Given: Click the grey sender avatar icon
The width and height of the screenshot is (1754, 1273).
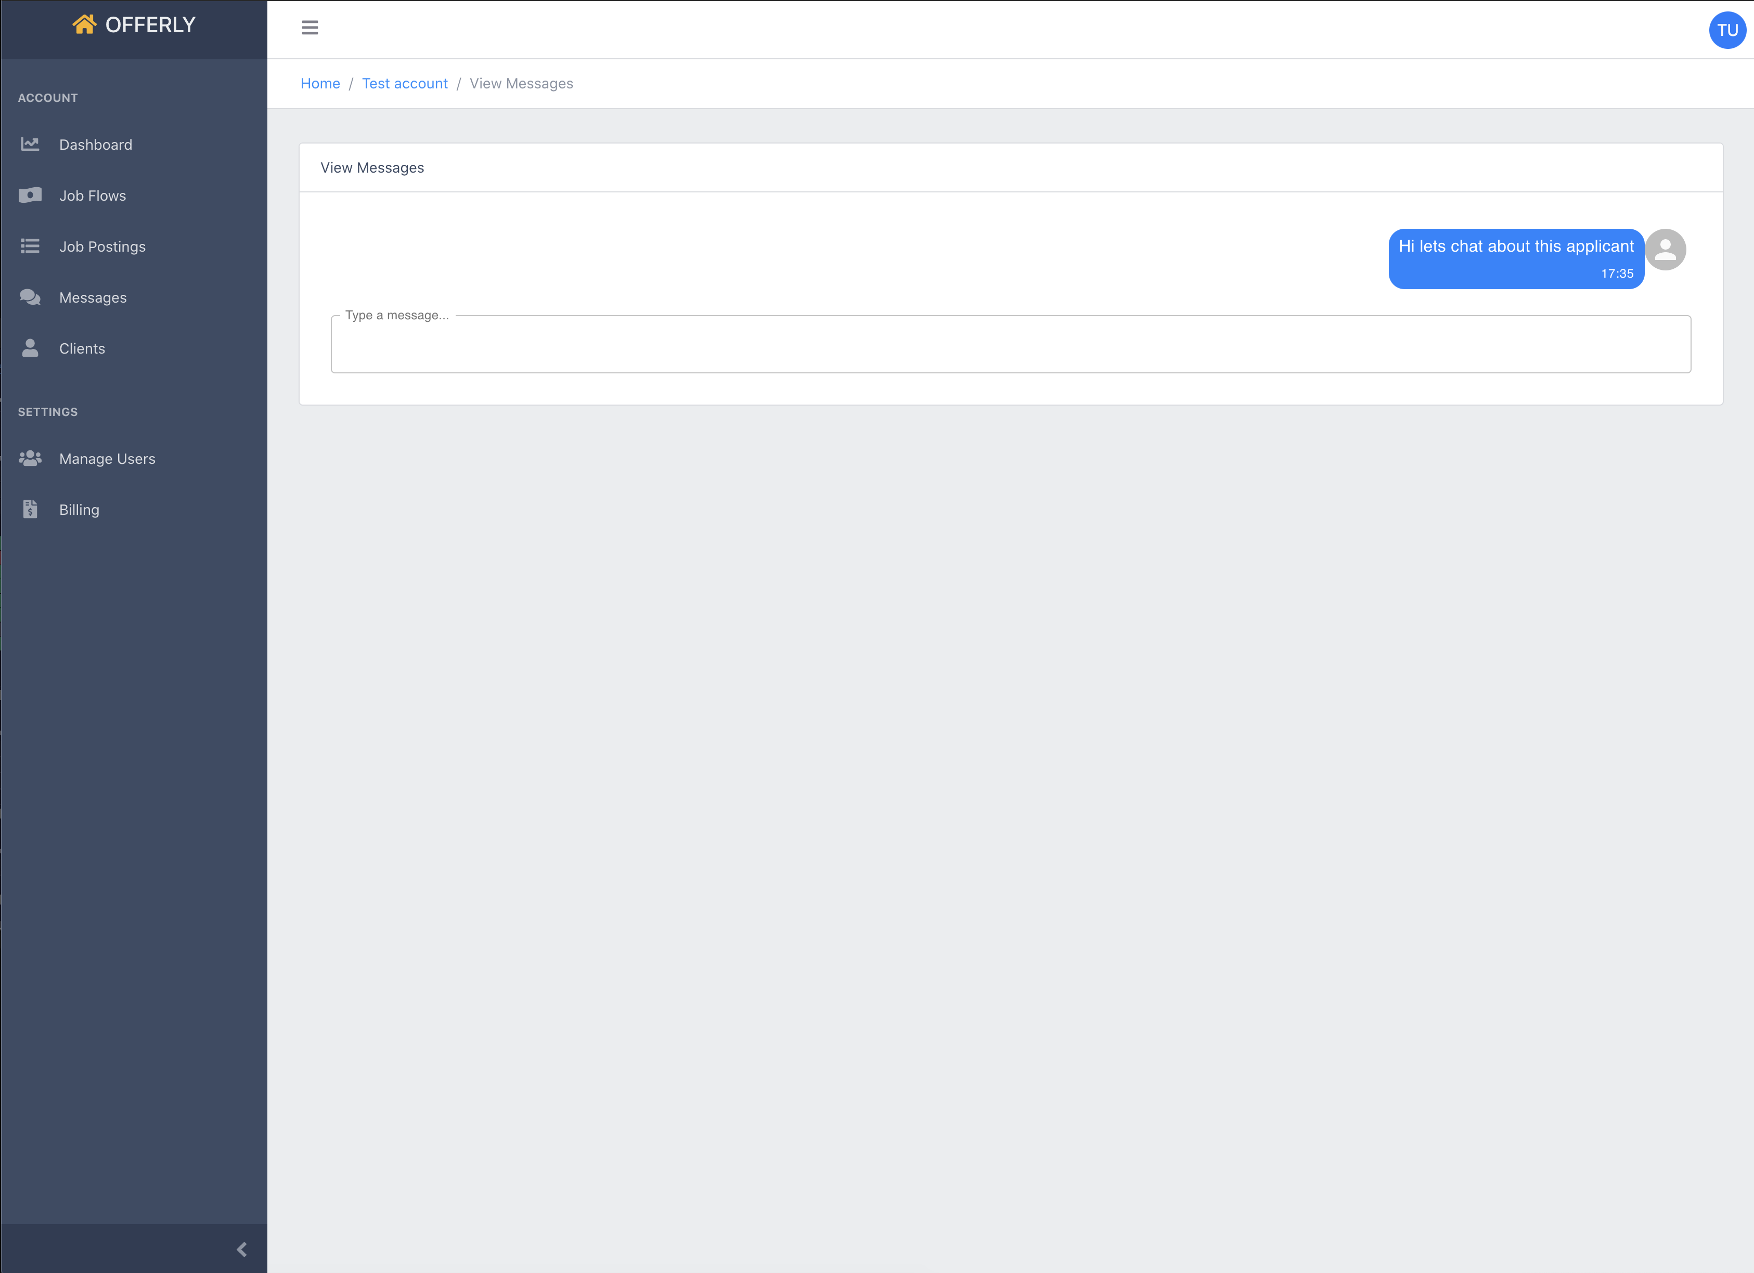Looking at the screenshot, I should coord(1665,250).
